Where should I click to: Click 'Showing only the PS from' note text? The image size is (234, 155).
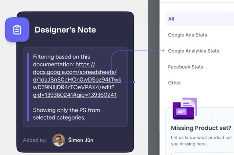66,110
